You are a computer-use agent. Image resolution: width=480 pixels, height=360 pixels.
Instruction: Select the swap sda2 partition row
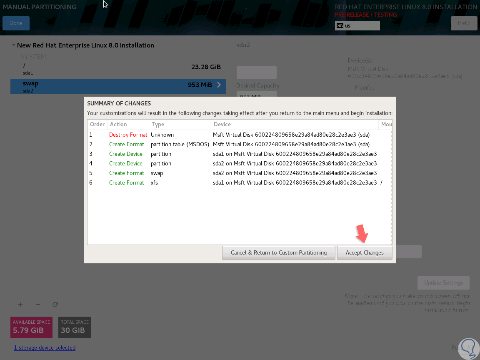pos(118,87)
